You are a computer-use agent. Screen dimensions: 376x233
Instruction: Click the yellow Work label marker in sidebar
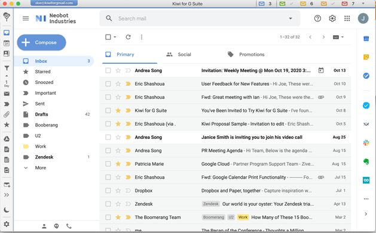(26, 146)
